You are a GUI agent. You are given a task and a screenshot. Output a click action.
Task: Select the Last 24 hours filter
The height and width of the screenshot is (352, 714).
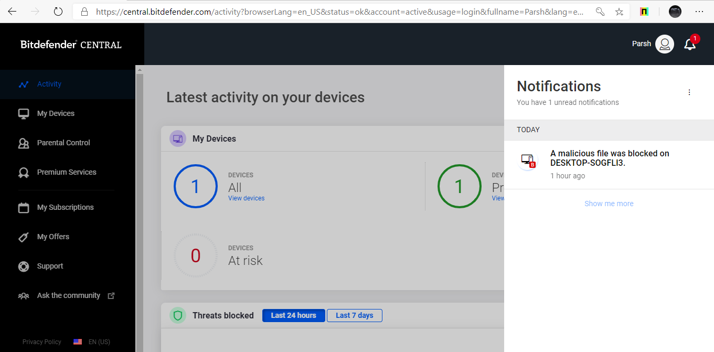(293, 315)
